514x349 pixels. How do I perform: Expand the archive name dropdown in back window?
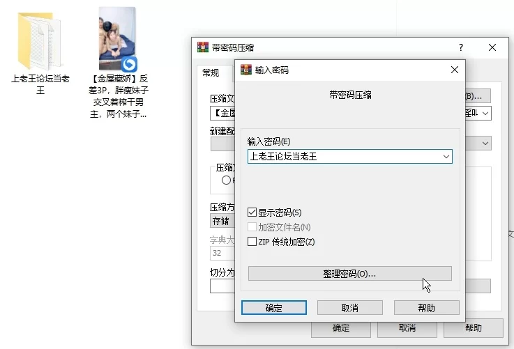[x=485, y=114]
